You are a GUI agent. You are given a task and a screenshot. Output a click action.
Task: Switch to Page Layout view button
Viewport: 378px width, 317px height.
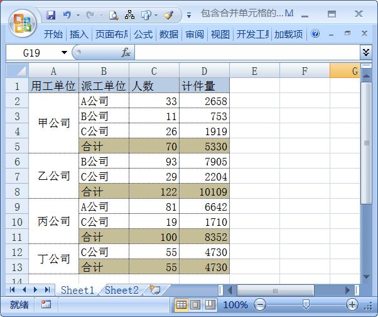(x=195, y=304)
